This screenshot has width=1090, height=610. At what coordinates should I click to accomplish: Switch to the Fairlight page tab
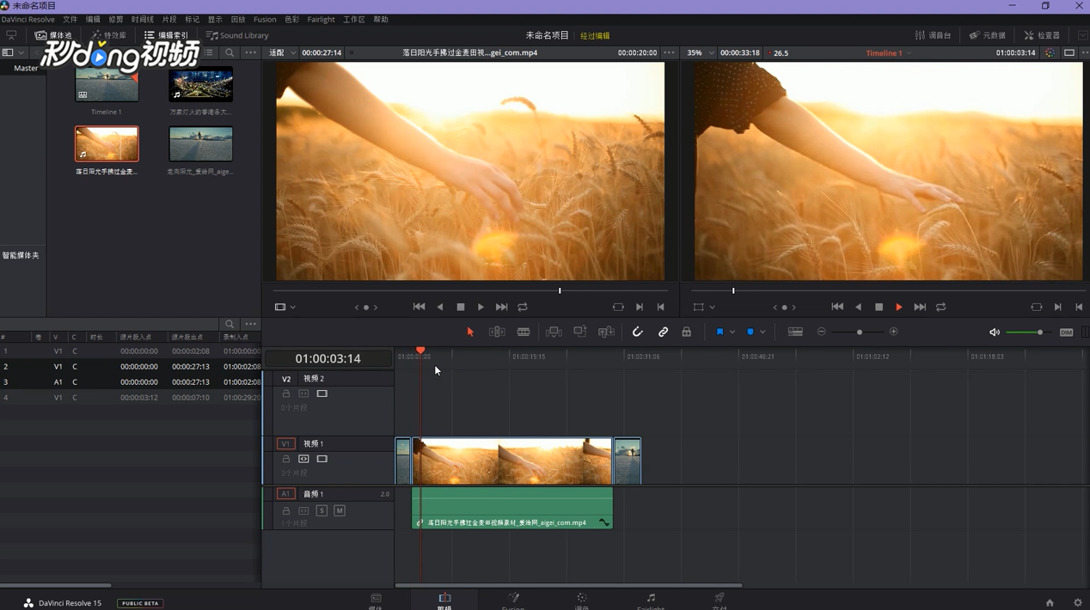651,600
